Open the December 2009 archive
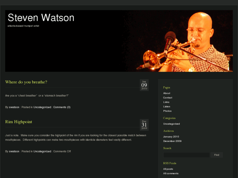The height and width of the screenshot is (178, 238). point(172,141)
